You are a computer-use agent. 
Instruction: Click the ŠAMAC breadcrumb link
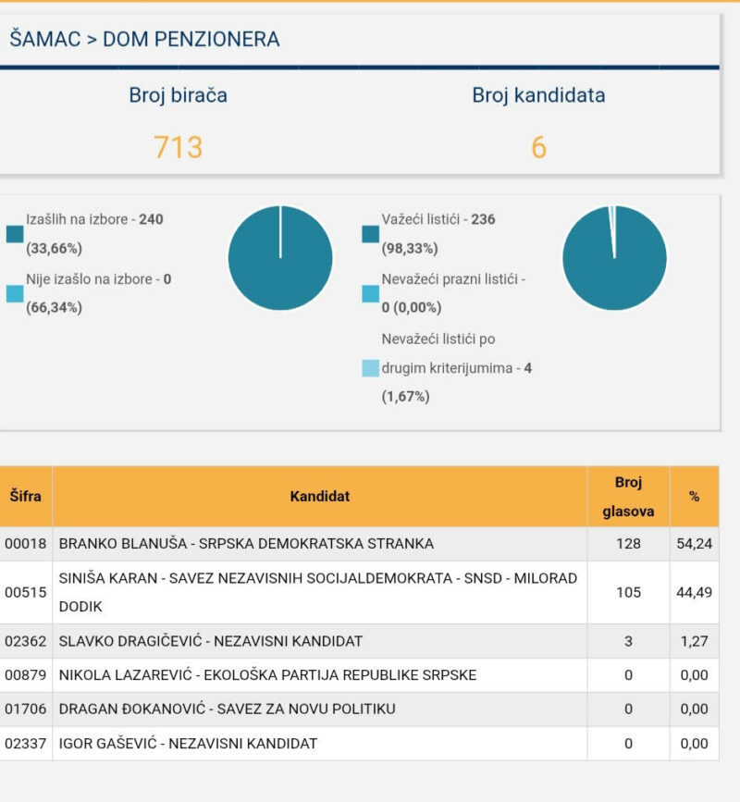tap(44, 39)
